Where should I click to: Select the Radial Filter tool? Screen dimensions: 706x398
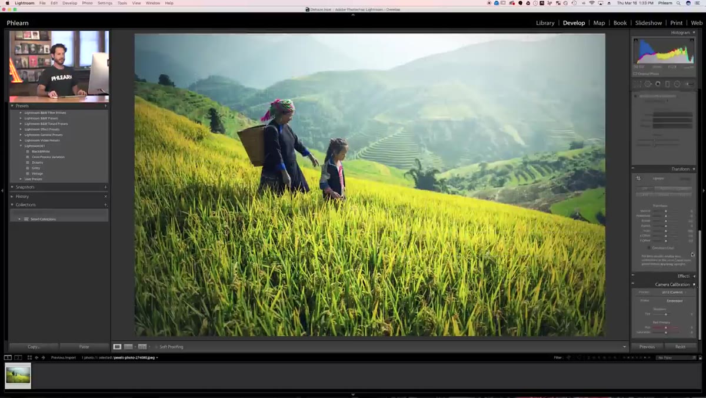(677, 84)
